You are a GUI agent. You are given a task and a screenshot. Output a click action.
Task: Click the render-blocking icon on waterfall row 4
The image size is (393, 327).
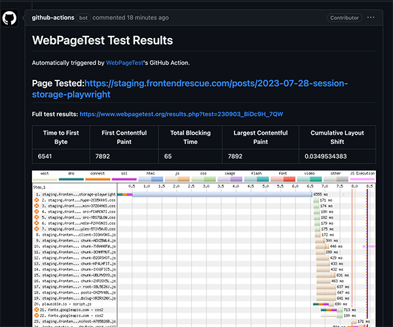[x=37, y=212]
